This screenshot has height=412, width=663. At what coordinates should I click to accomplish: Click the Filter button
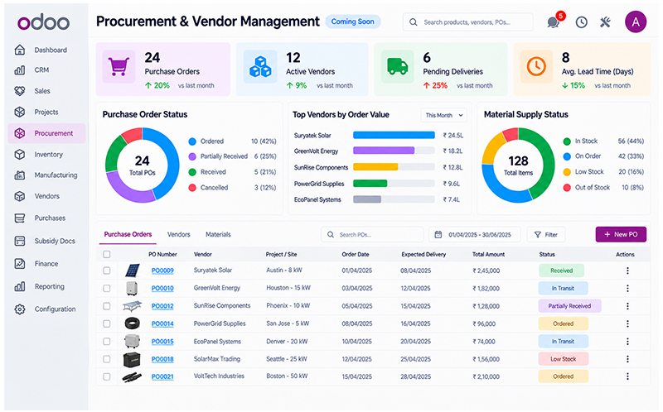546,234
